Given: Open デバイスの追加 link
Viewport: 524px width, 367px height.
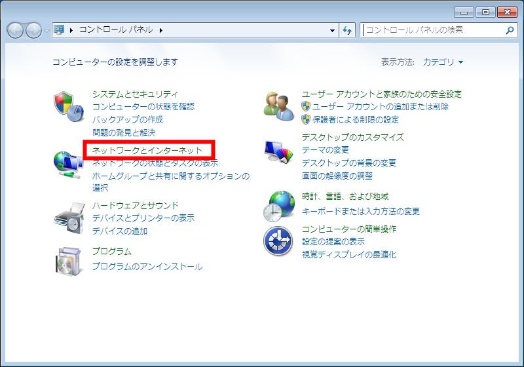Looking at the screenshot, I should point(120,231).
